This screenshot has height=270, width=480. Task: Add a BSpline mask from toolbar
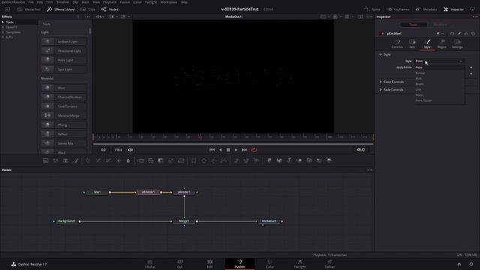click(x=224, y=160)
